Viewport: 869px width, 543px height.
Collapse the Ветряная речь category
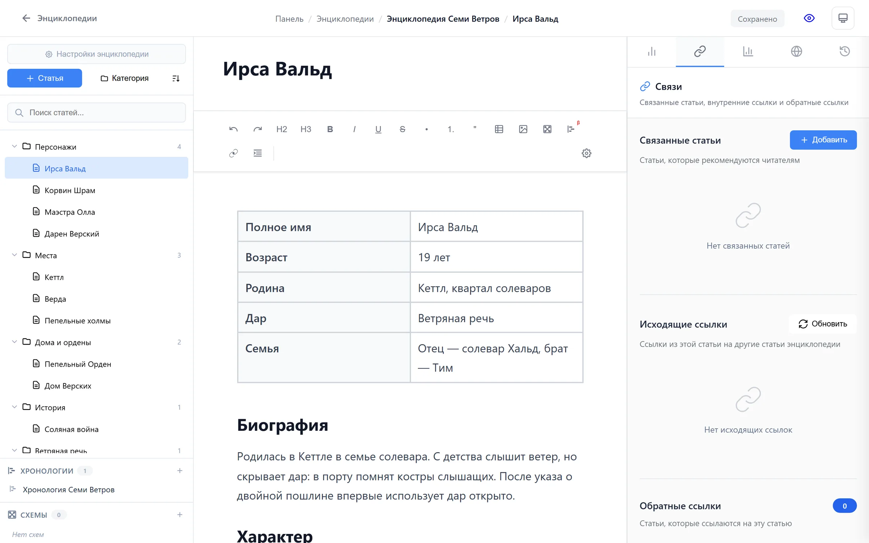point(14,451)
